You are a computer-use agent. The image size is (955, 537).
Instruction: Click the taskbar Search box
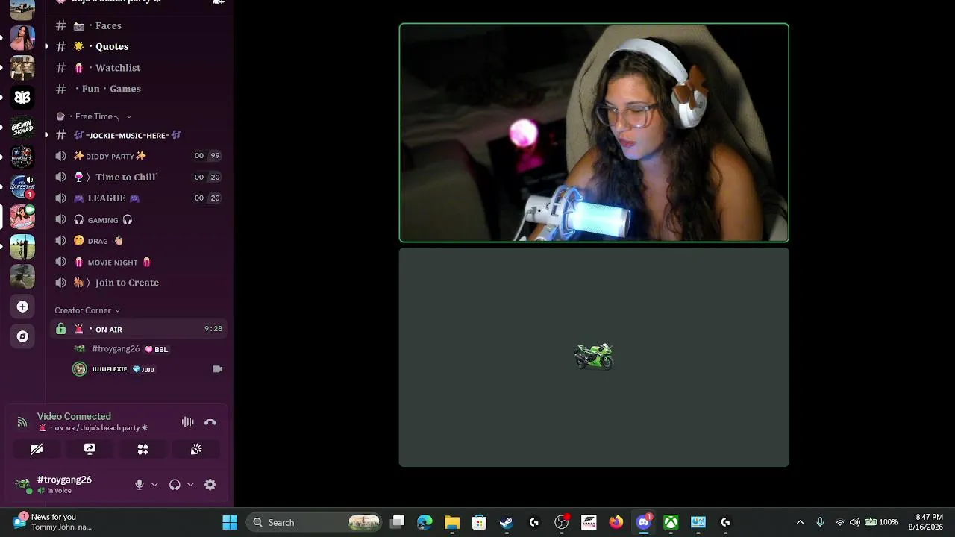[x=314, y=522]
